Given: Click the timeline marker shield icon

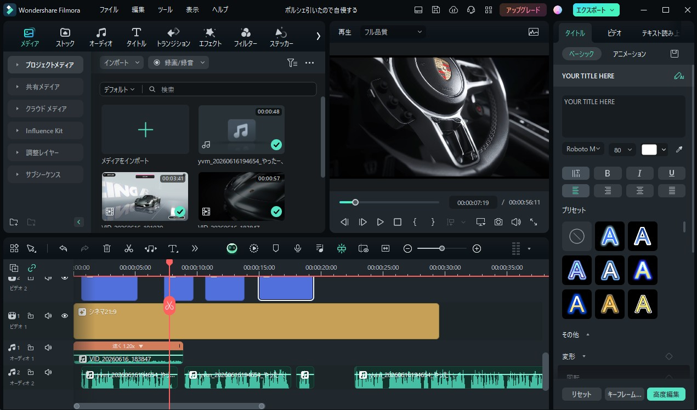Looking at the screenshot, I should (276, 248).
